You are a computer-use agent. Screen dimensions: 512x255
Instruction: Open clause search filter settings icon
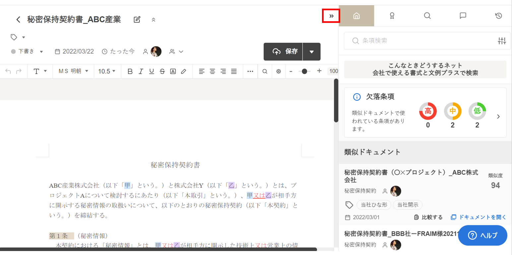click(502, 41)
